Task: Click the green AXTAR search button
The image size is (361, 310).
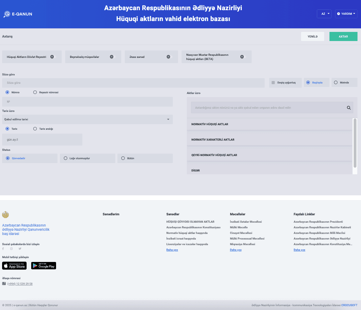Action: [343, 36]
